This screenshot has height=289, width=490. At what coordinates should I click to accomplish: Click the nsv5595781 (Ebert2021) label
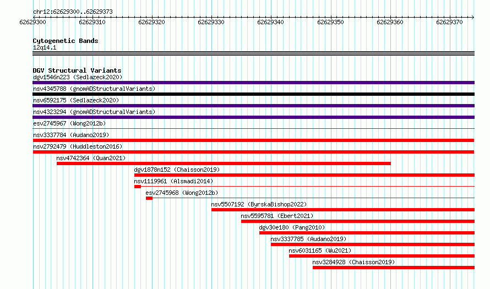point(277,216)
